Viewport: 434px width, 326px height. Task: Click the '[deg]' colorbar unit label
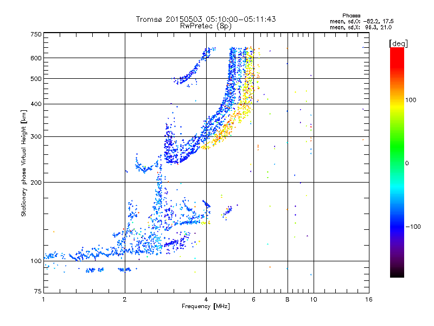tap(398, 43)
